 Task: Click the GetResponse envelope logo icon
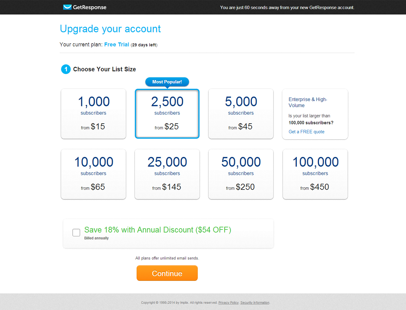[67, 7]
